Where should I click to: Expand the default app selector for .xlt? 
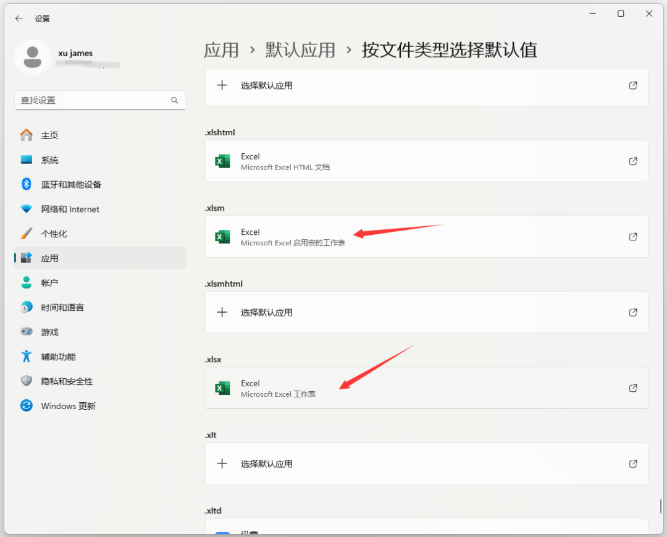coord(222,463)
